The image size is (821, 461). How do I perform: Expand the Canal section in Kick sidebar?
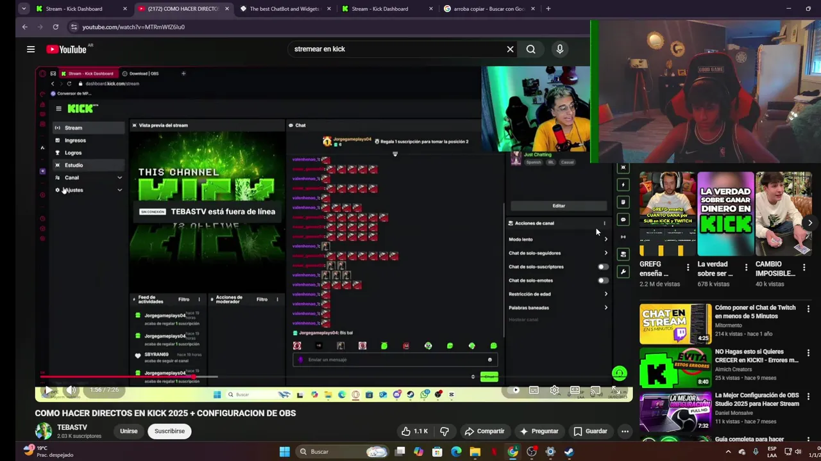coord(119,178)
